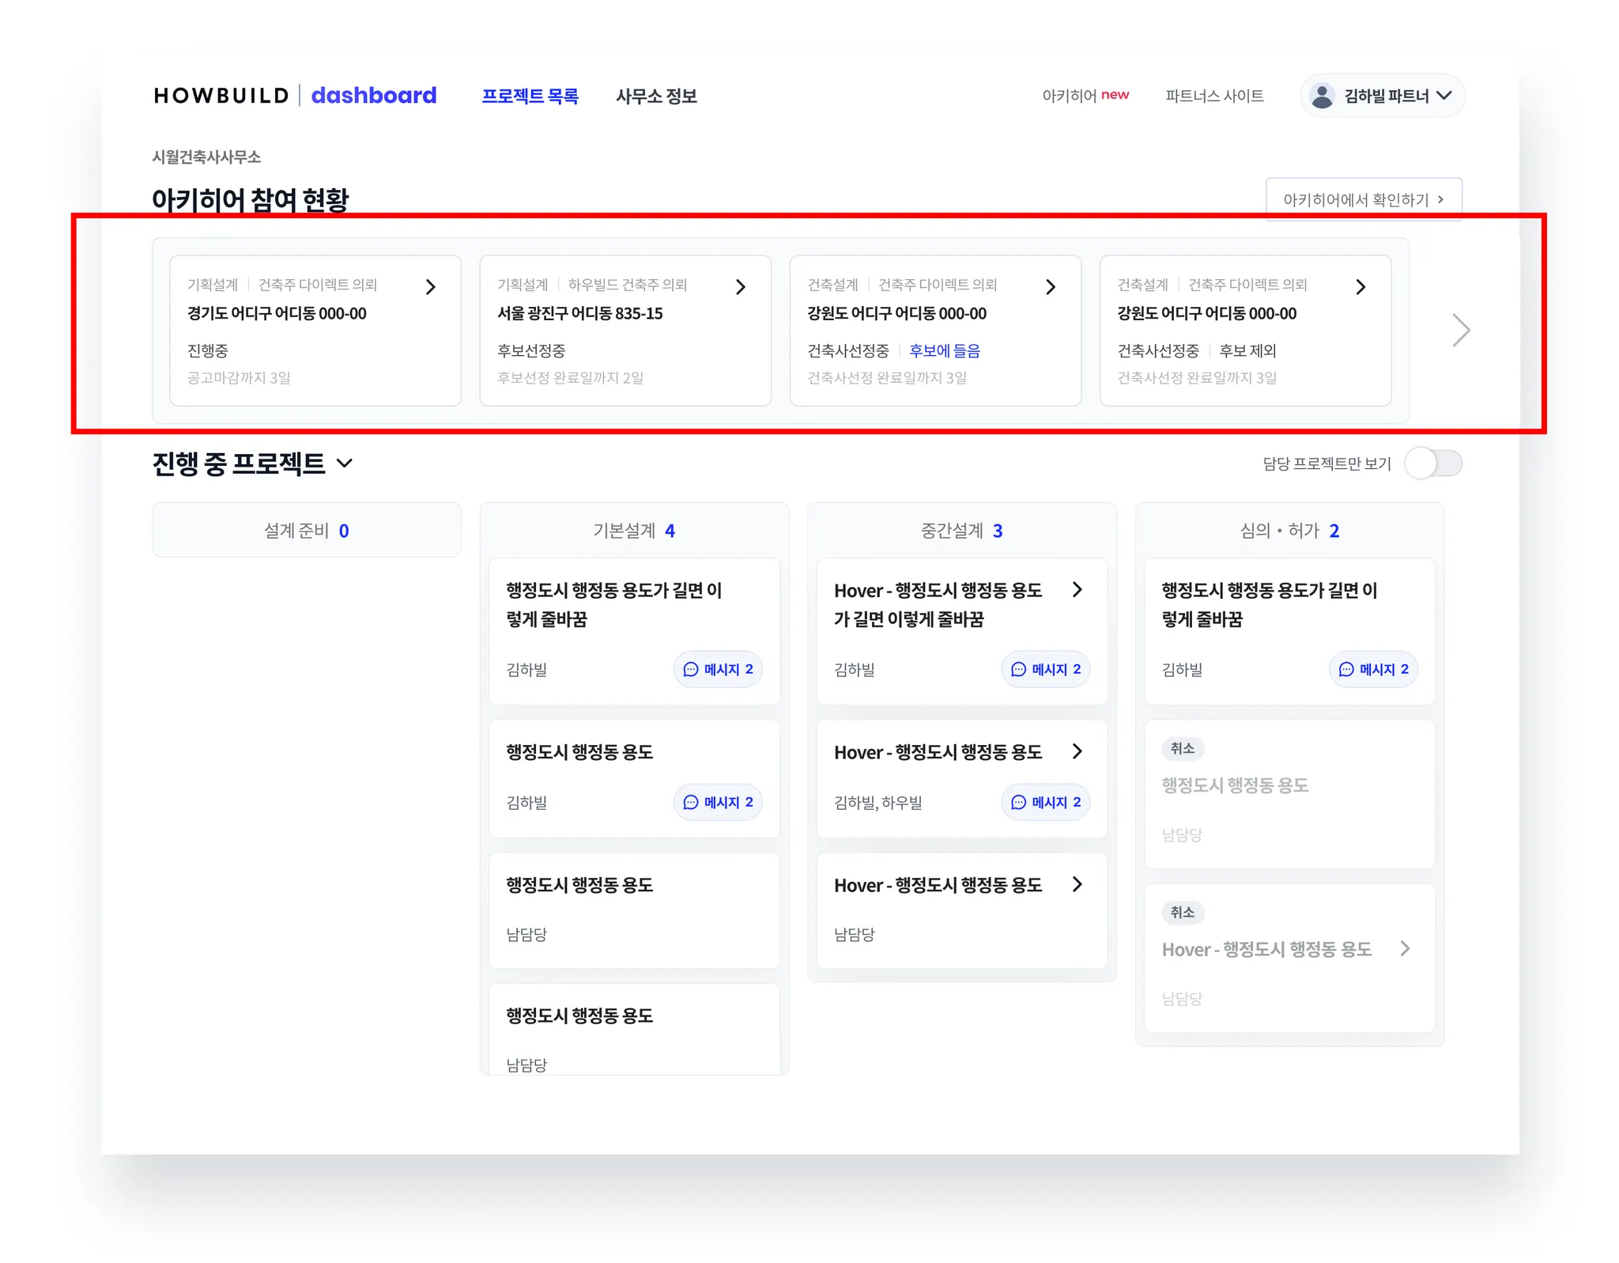Switch to 사무소 정보 tab
The image size is (1619, 1263).
click(656, 96)
